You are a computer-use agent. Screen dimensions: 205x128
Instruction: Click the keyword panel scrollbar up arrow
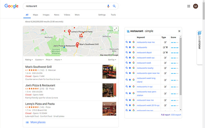click(181, 36)
